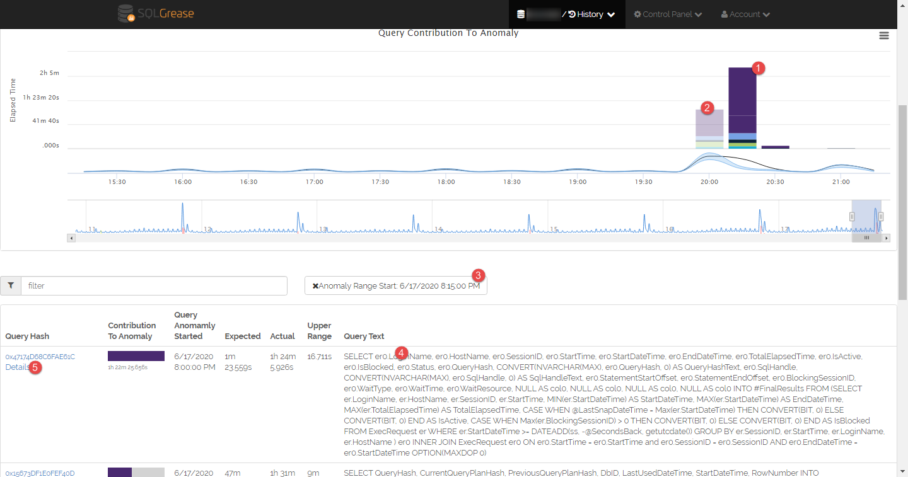Viewport: 908px width, 477px height.
Task: Grab the left navigator range handle
Action: tap(852, 217)
